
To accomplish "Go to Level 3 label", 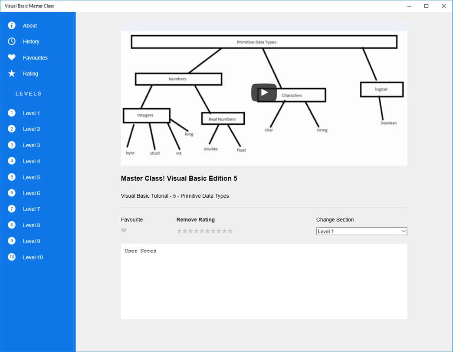I will [x=32, y=146].
